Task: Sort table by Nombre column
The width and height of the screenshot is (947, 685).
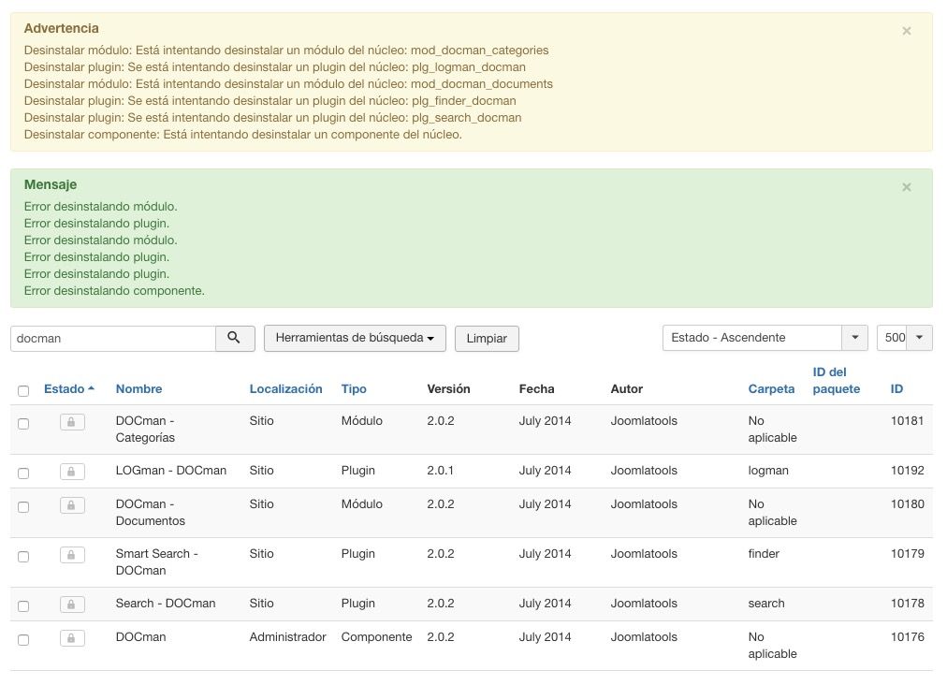Action: (138, 389)
